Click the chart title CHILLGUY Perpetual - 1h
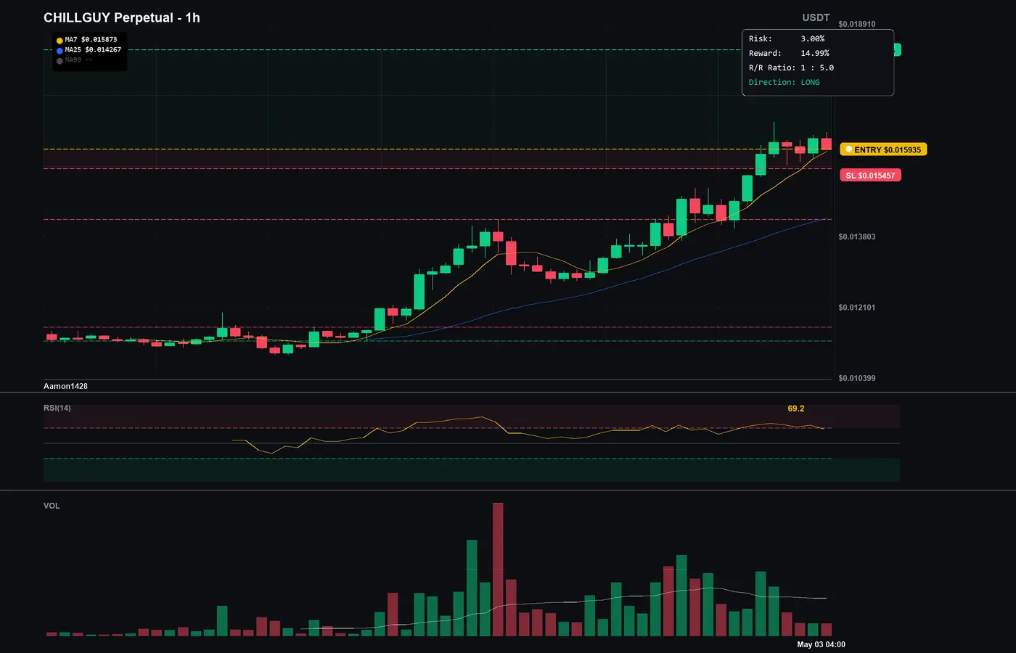Screen dimensions: 1016x653 pyautogui.click(x=122, y=17)
